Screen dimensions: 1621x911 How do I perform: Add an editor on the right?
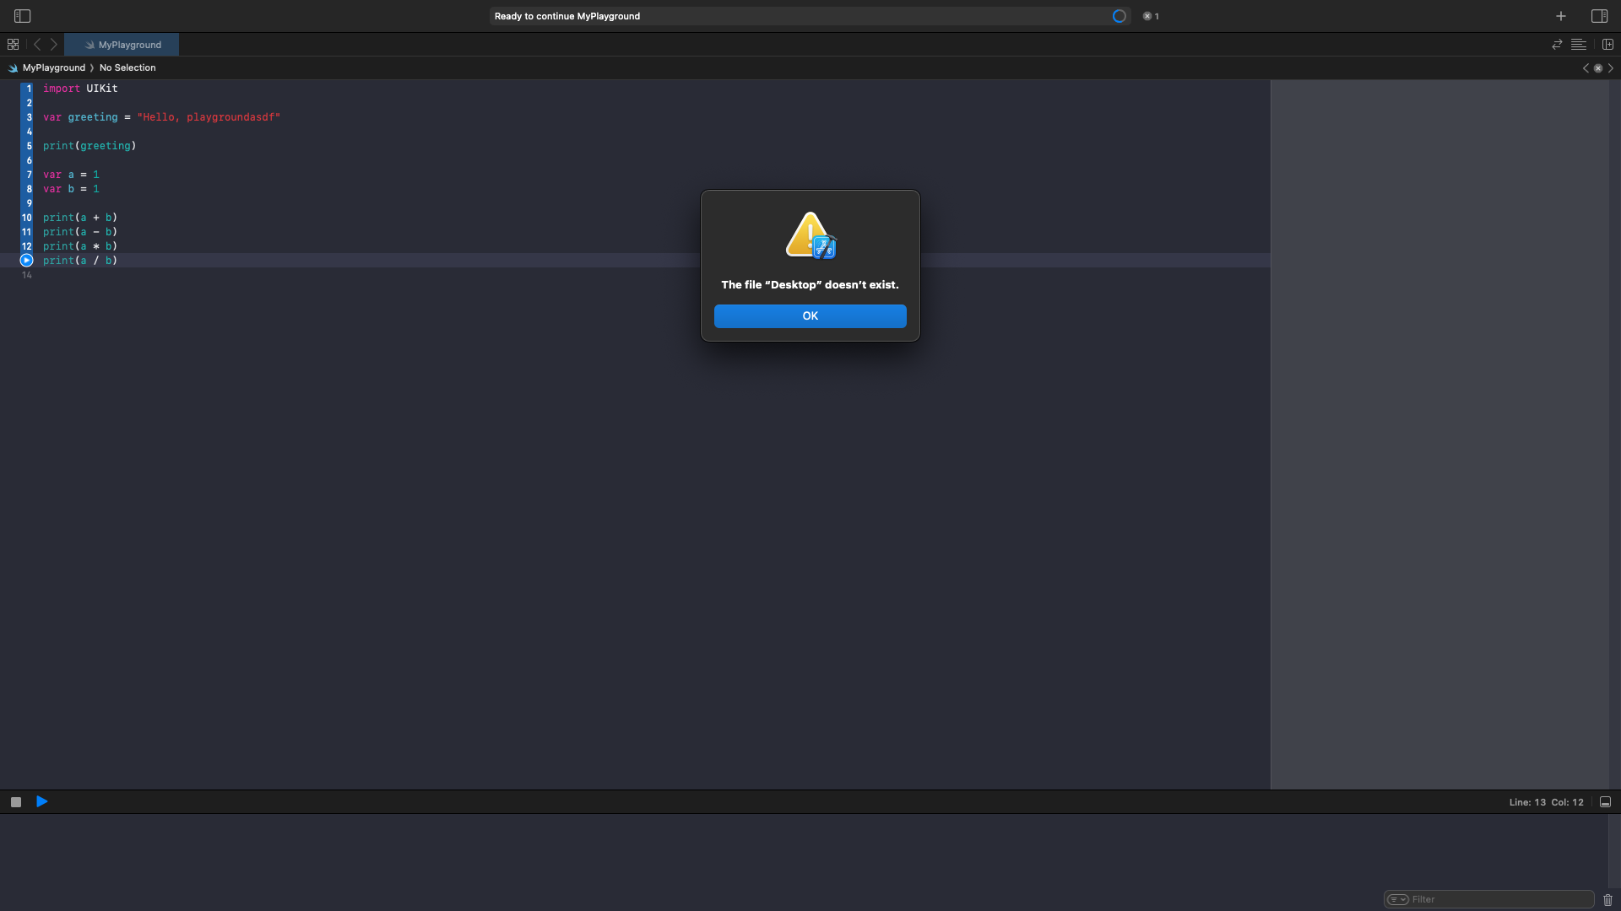click(1607, 45)
